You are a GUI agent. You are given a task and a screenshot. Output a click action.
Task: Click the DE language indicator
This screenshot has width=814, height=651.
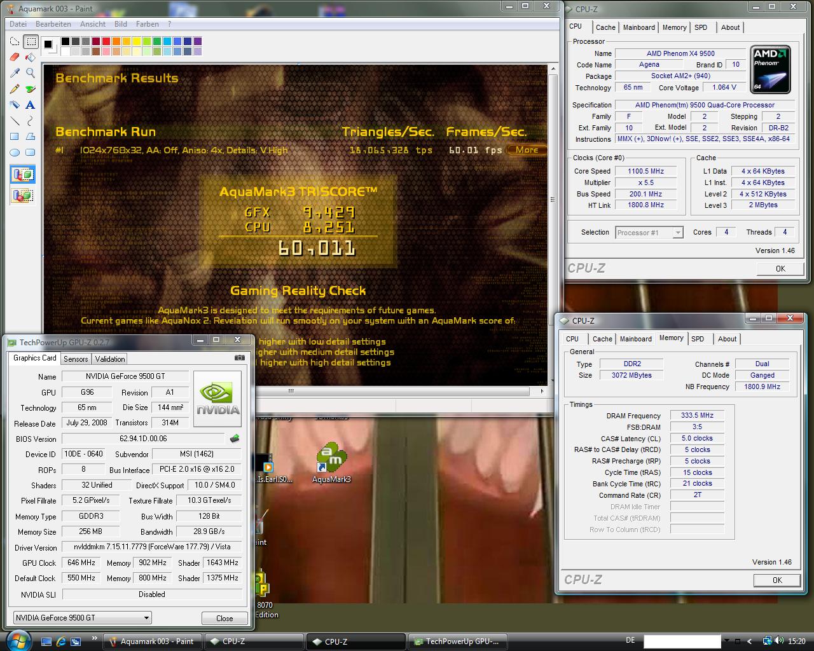630,641
